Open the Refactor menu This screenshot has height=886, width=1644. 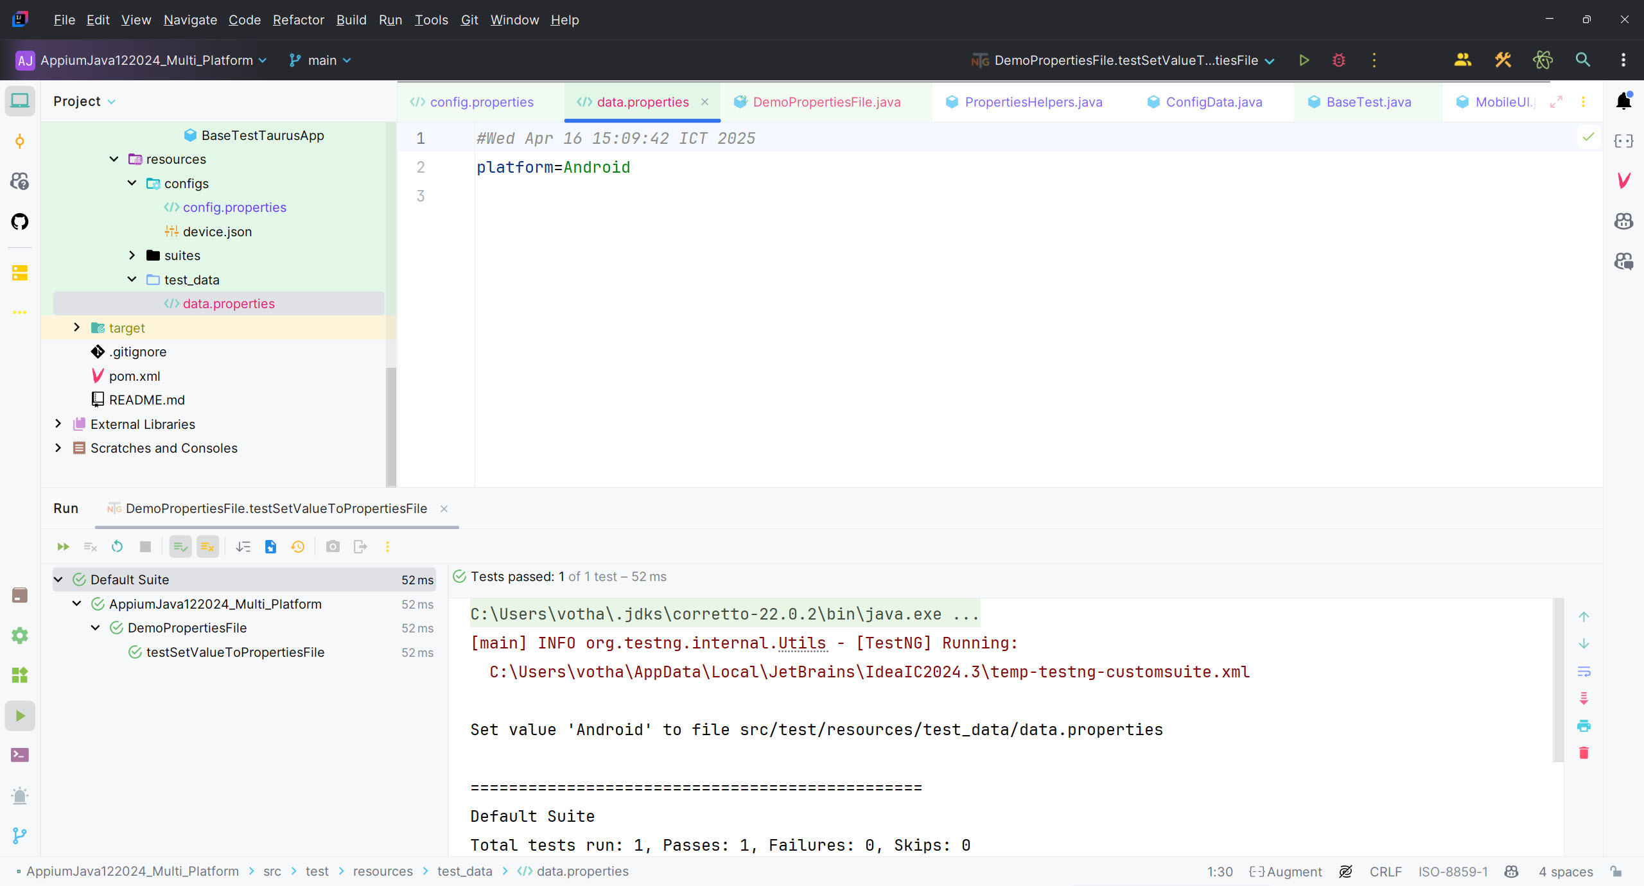tap(298, 20)
